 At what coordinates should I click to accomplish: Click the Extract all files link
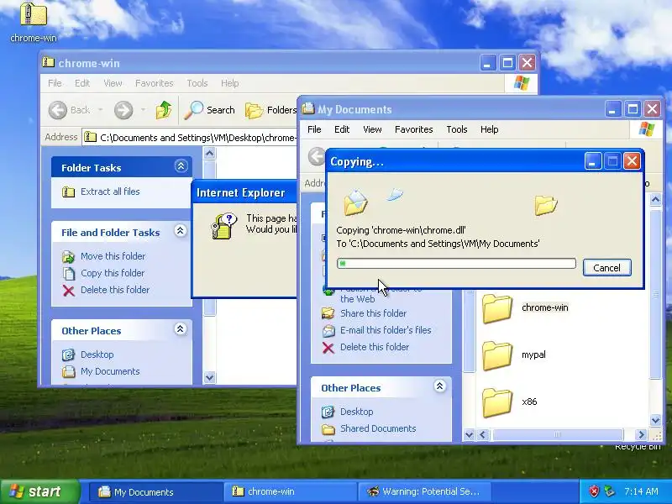click(x=110, y=192)
